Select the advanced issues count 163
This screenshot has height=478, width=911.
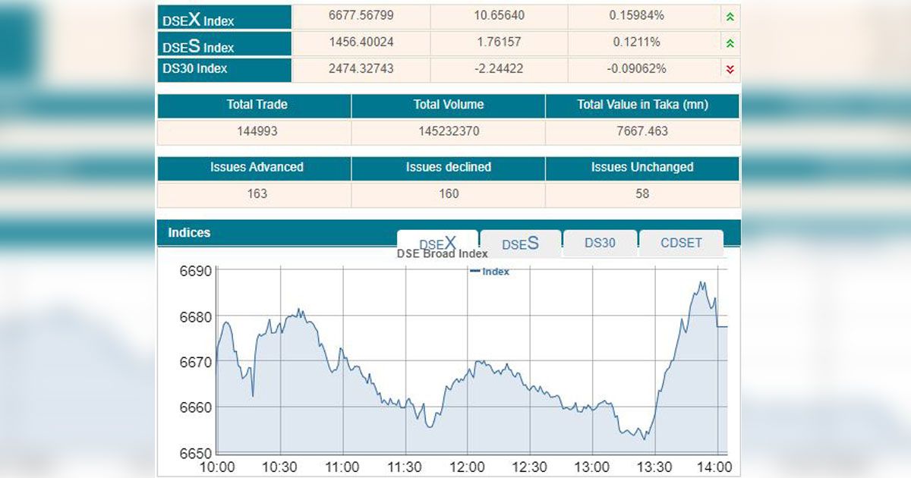257,193
